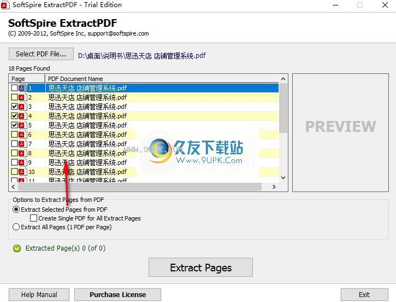396x302 pixels.
Task: Click the PDF icon of page 5 row
Action: click(x=22, y=125)
